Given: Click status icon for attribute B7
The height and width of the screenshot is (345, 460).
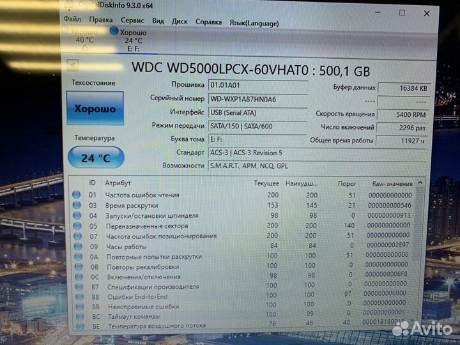Looking at the screenshot, I should [x=79, y=286].
